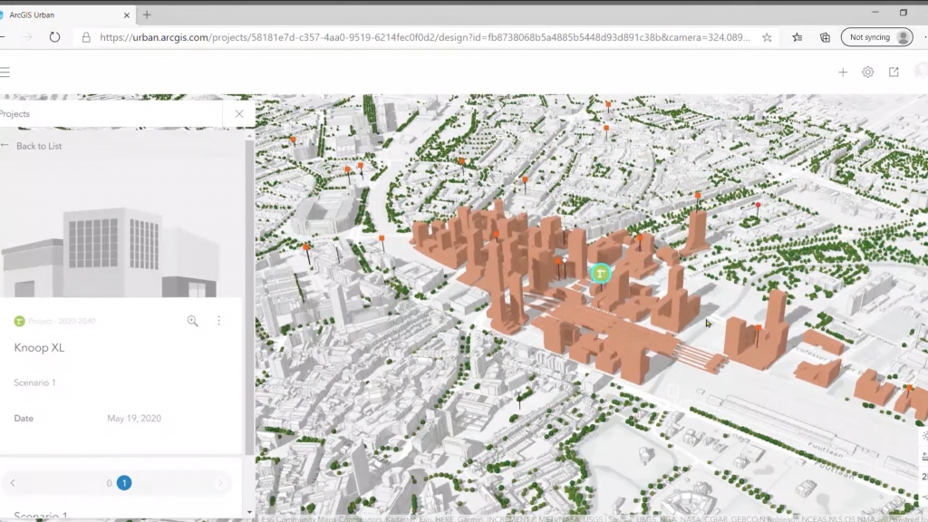
Task: Open the measurement tool below daylight icon
Action: [924, 457]
